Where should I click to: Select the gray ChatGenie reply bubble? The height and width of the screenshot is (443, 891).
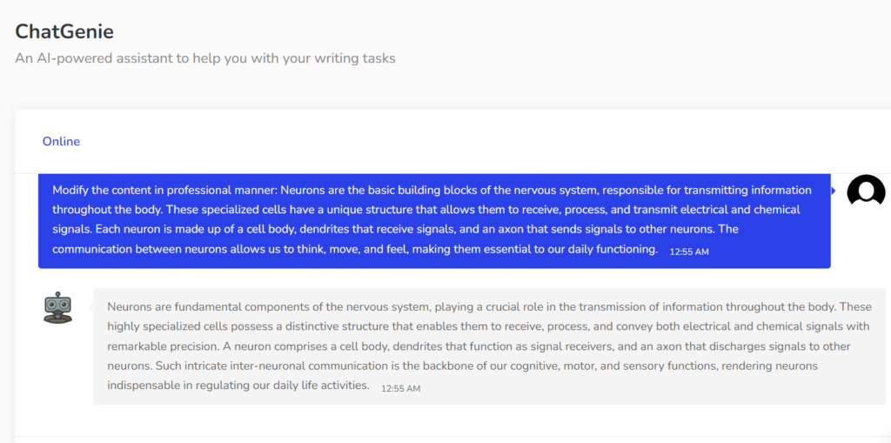[489, 346]
